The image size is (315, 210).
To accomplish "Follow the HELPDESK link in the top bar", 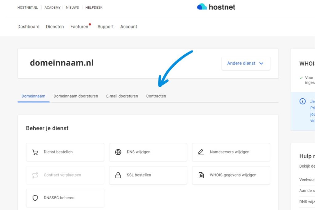I will pos(94,7).
